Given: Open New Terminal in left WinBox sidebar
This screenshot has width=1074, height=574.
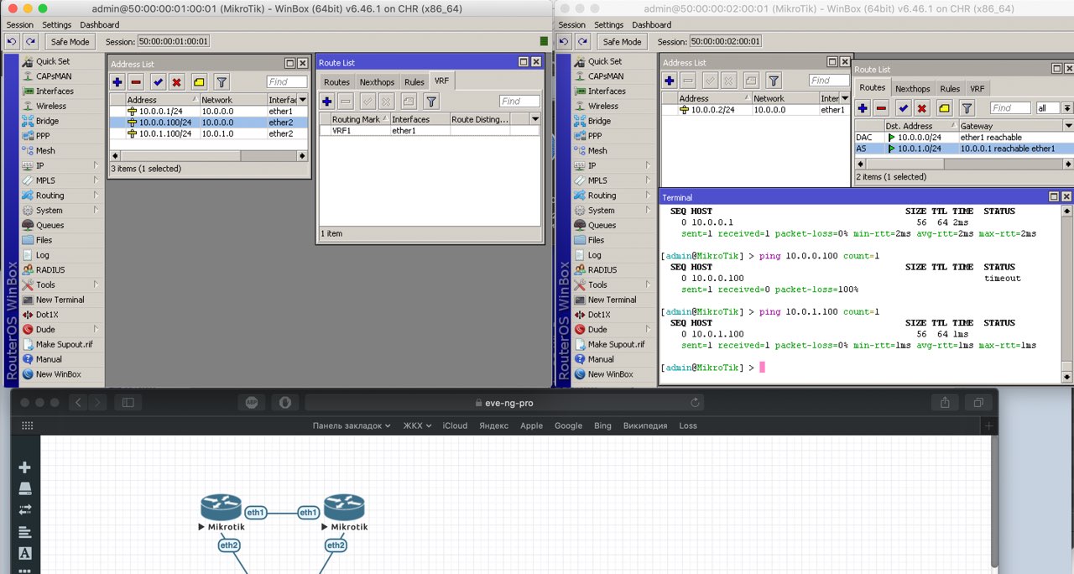Looking at the screenshot, I should [60, 300].
